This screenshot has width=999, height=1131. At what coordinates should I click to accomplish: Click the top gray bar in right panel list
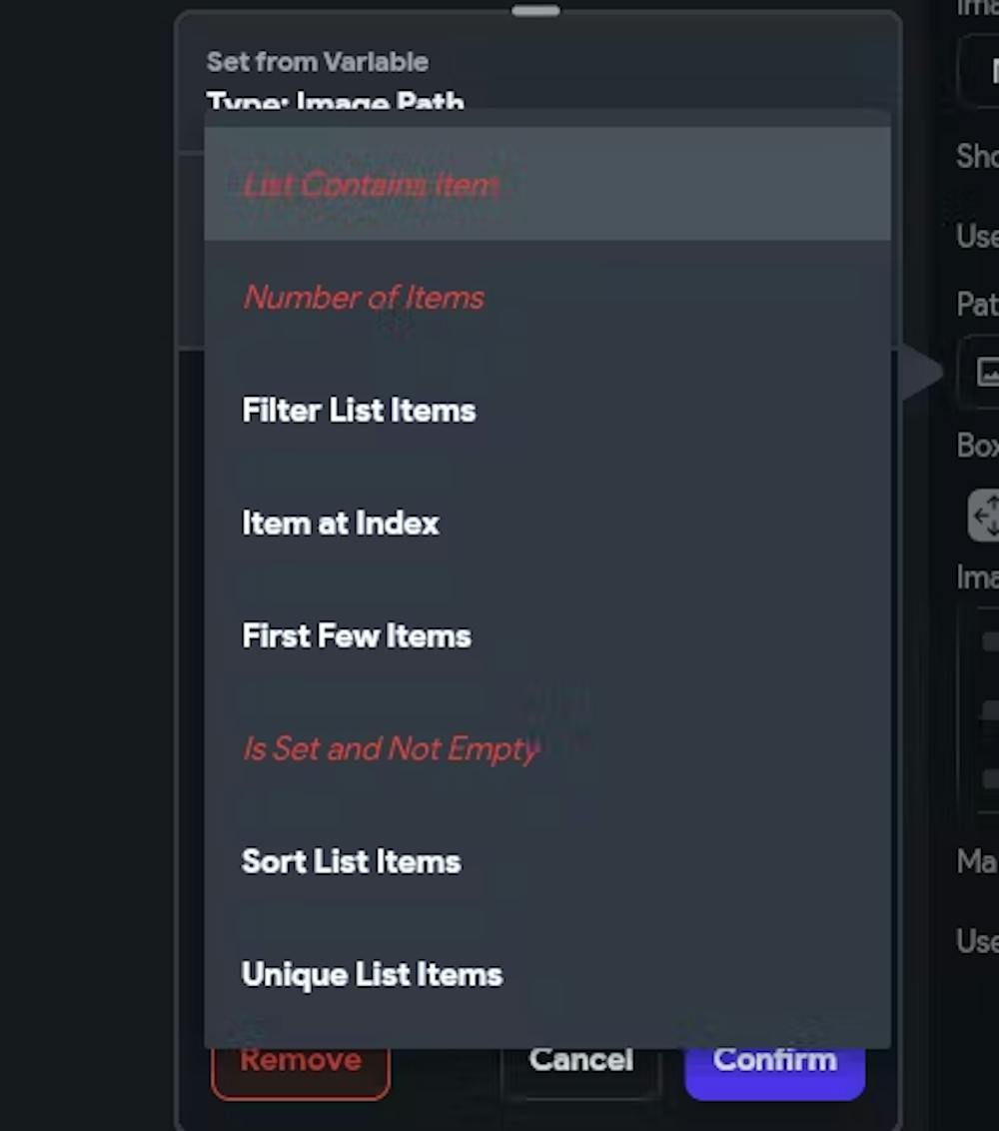[989, 640]
